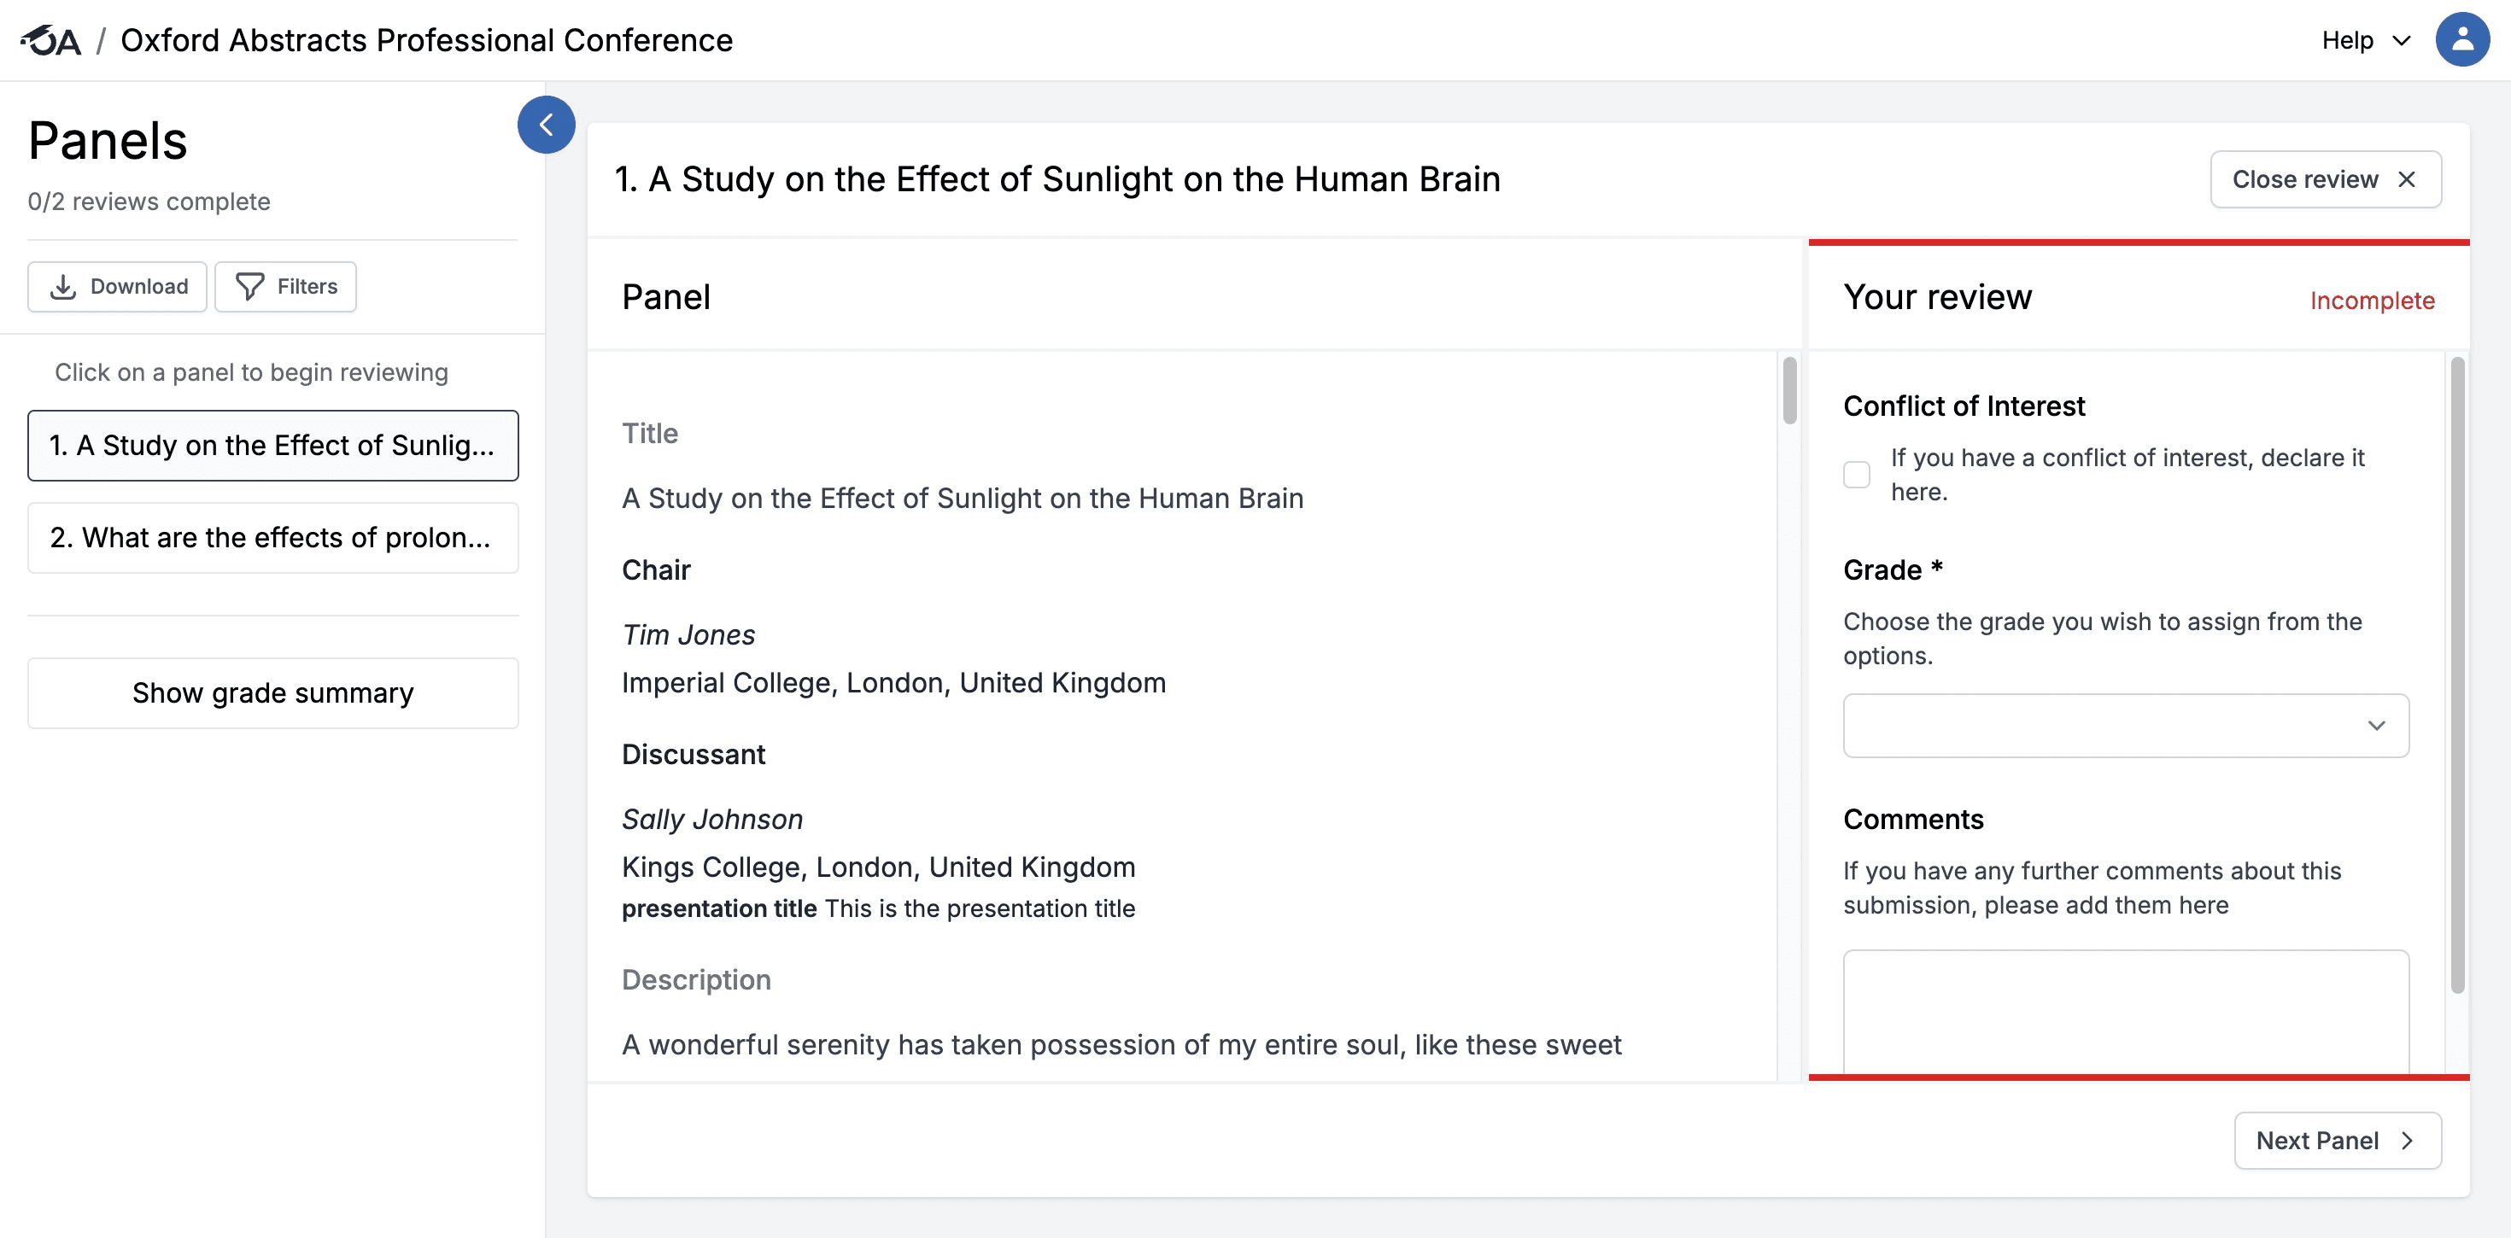
Task: Click the Download button
Action: (x=117, y=287)
